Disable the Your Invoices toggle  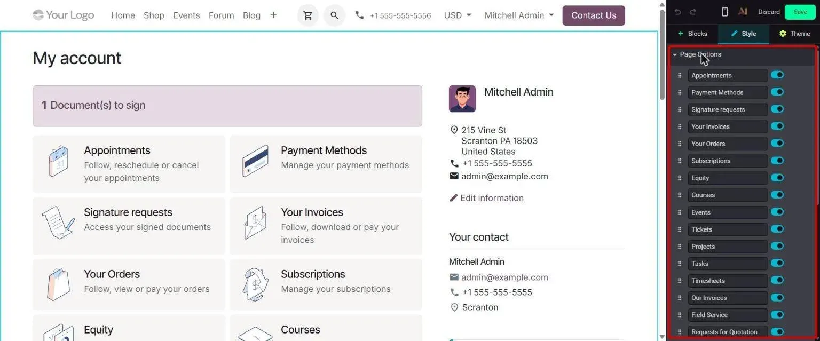pyautogui.click(x=777, y=126)
